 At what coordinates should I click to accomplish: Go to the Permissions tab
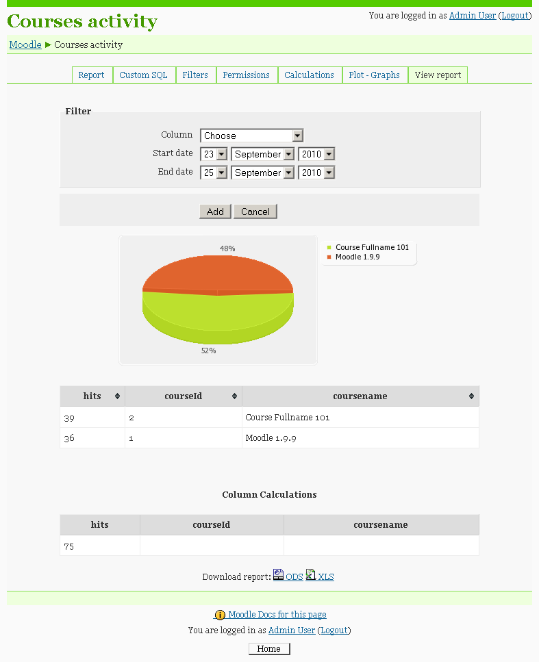tap(246, 75)
